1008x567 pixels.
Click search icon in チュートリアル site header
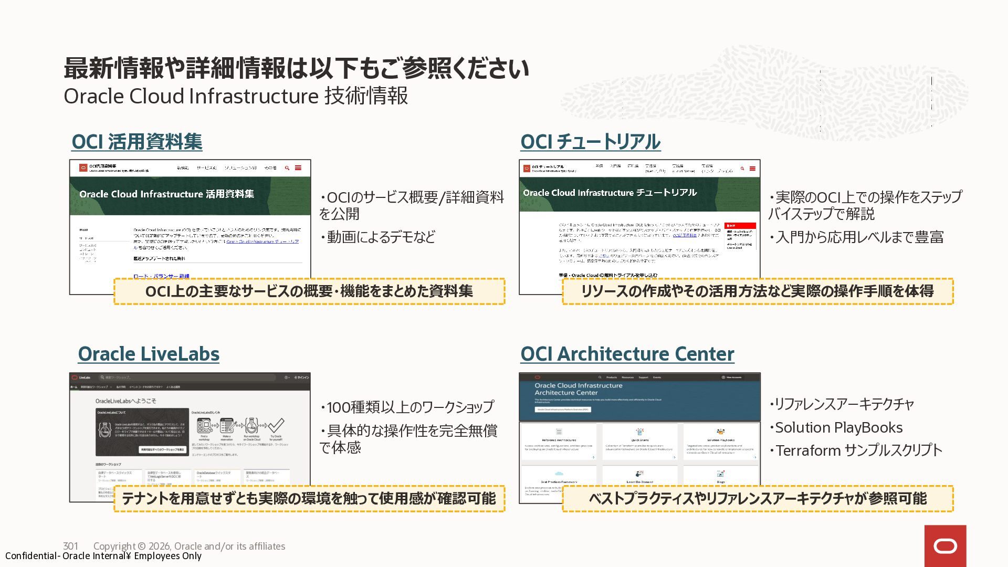(x=742, y=169)
